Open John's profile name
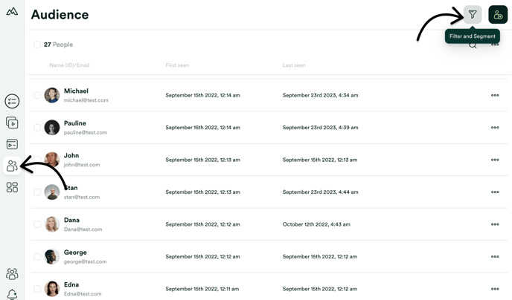 point(71,155)
